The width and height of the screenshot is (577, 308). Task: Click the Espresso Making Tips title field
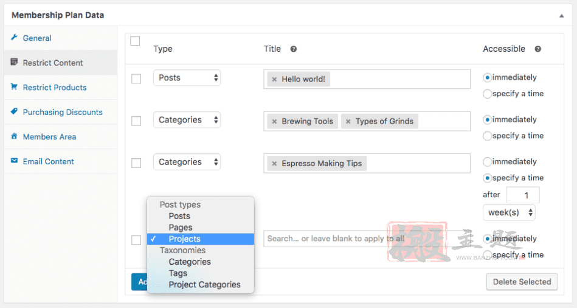point(367,163)
